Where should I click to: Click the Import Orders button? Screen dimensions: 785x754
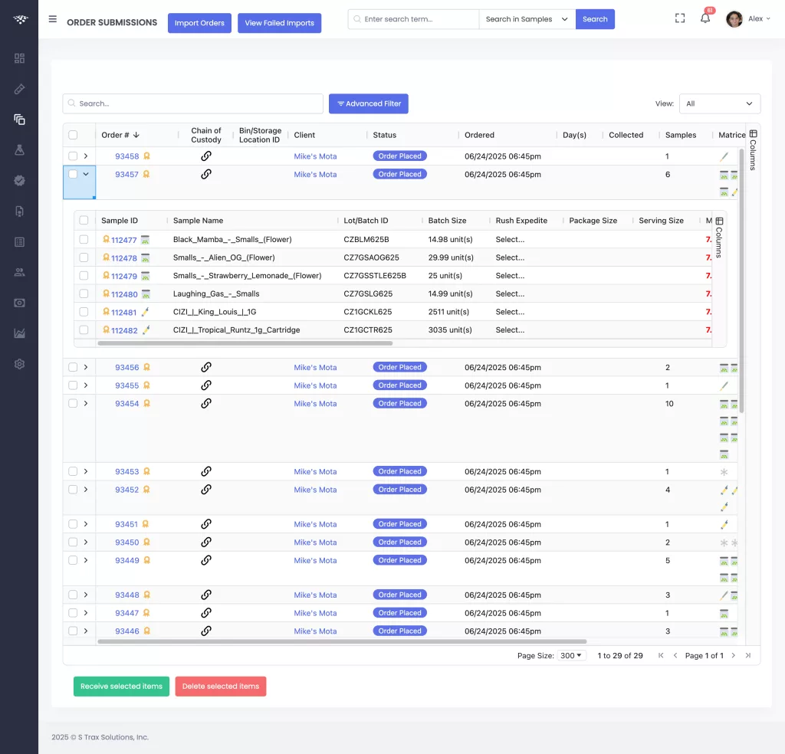[199, 23]
